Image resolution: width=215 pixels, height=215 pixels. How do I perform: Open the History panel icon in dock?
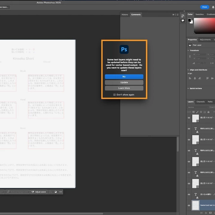pos(183,16)
